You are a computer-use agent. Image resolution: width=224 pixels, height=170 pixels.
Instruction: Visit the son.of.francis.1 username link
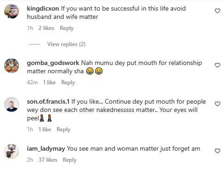48,102
